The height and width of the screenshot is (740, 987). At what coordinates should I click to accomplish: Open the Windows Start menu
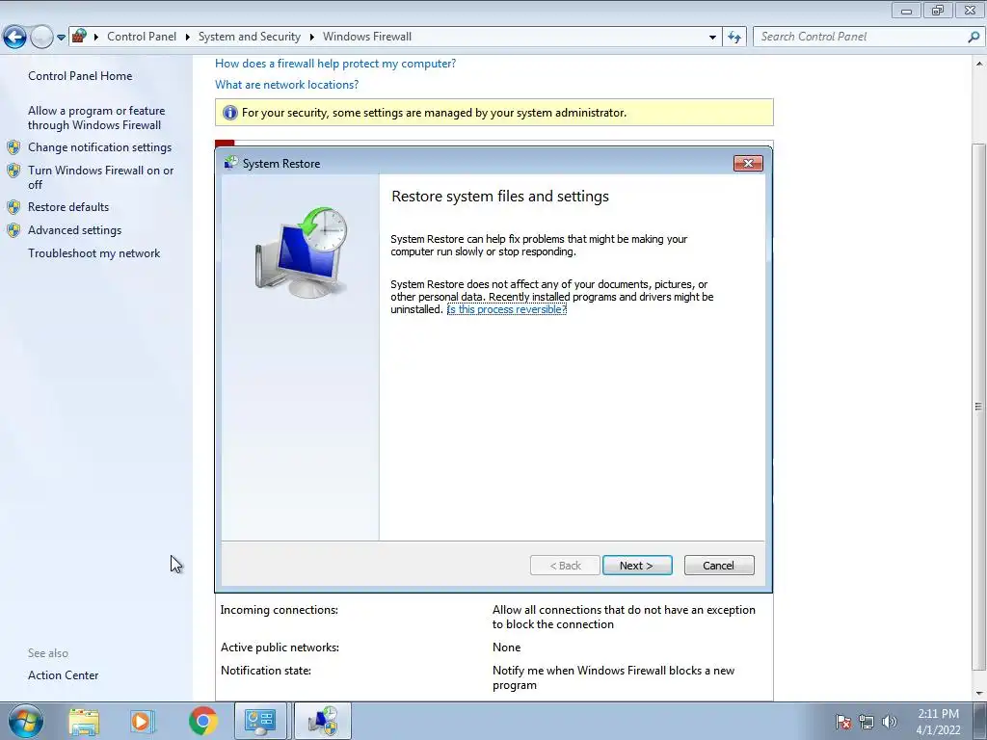(x=26, y=721)
